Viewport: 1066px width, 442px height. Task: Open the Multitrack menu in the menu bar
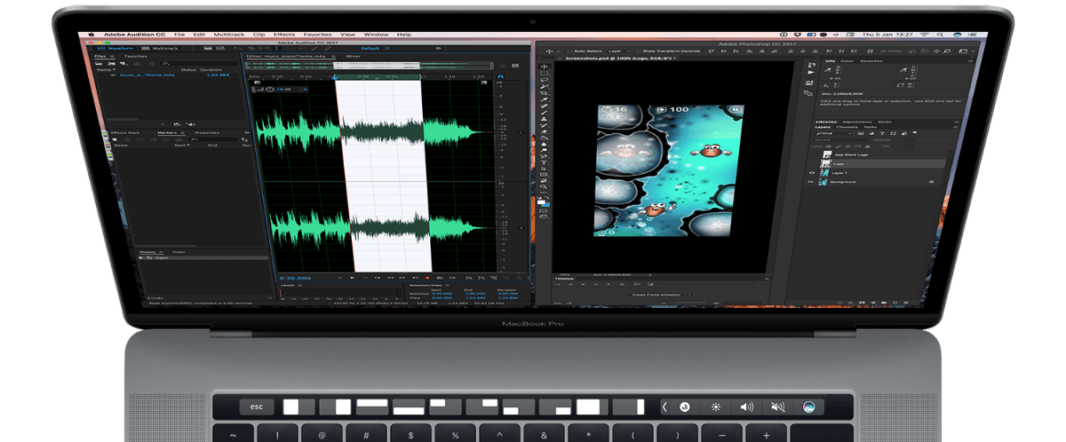[x=228, y=34]
